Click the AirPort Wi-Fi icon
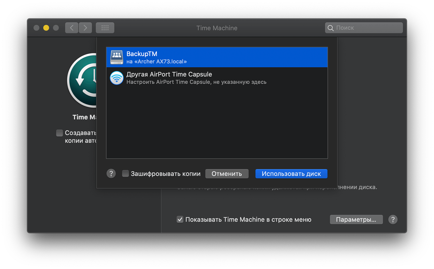This screenshot has height=269, width=434. click(117, 78)
